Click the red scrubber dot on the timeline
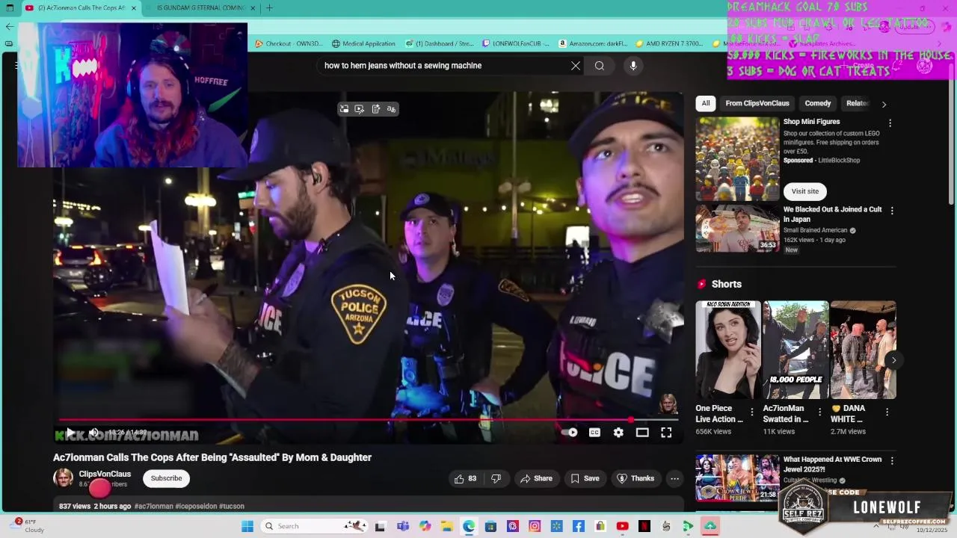The height and width of the screenshot is (538, 957). 630,420
